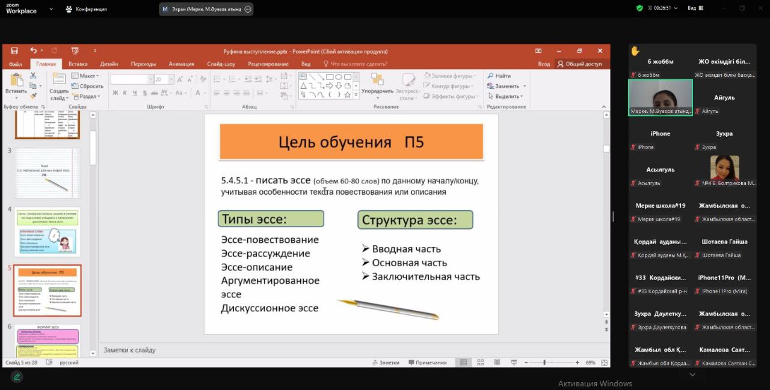Switch to the Вставка tab

pyautogui.click(x=78, y=64)
